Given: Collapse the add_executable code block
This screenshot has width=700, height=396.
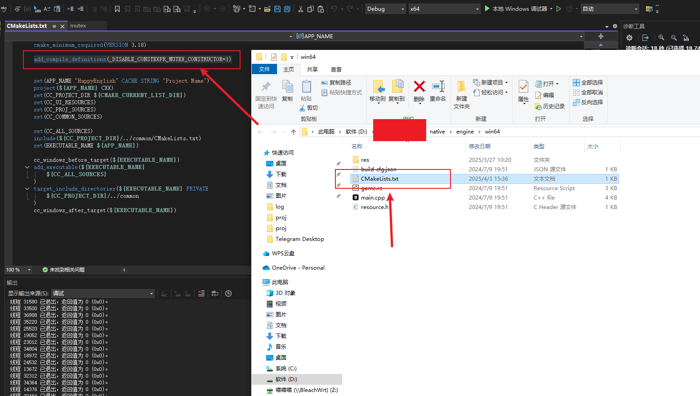Looking at the screenshot, I should click(27, 167).
